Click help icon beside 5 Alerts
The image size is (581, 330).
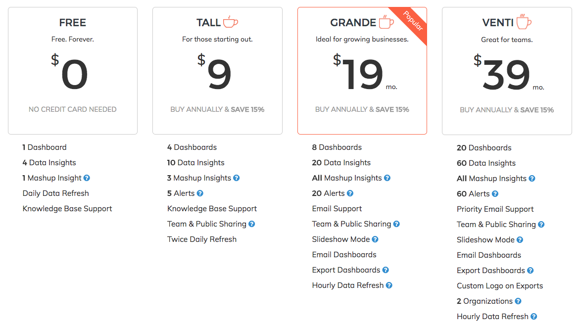click(x=200, y=193)
